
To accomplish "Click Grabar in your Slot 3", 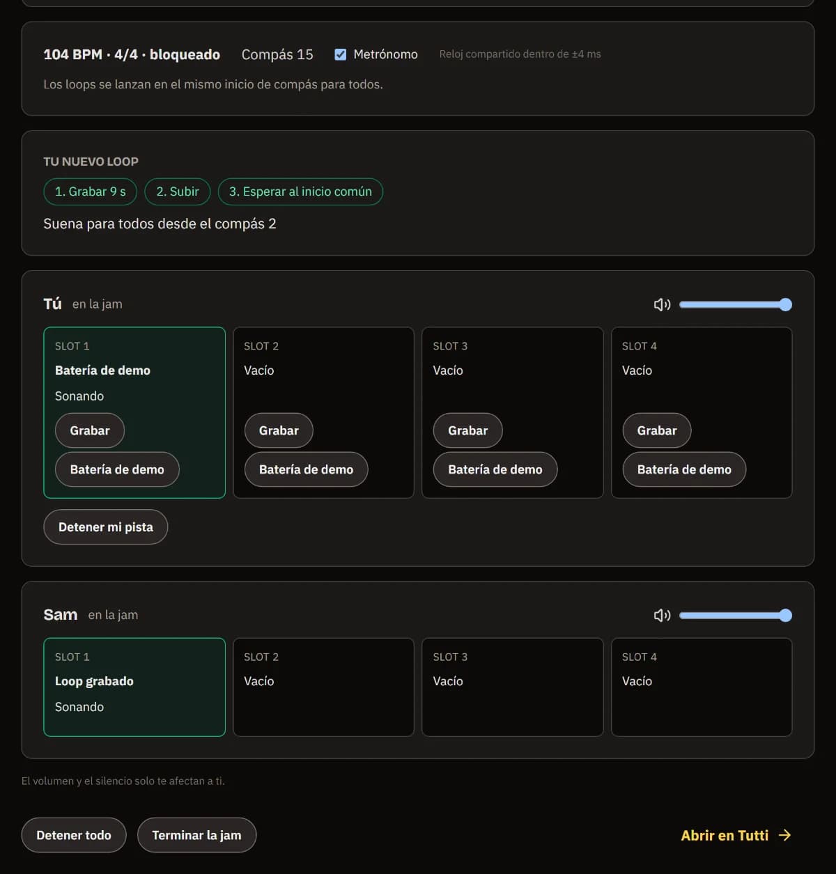I will point(468,430).
